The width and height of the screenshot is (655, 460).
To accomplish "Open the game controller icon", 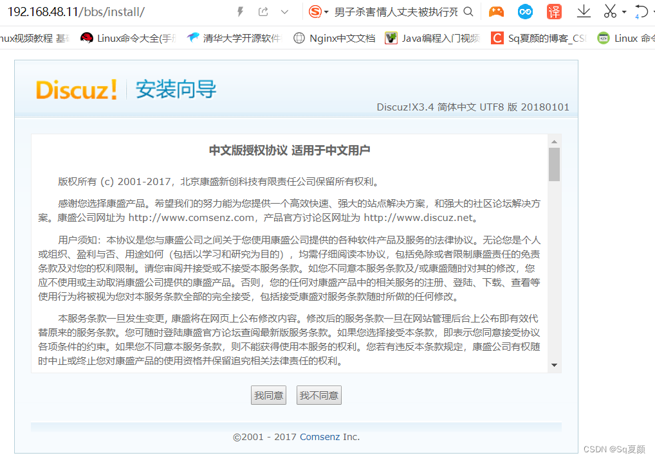I will (496, 12).
